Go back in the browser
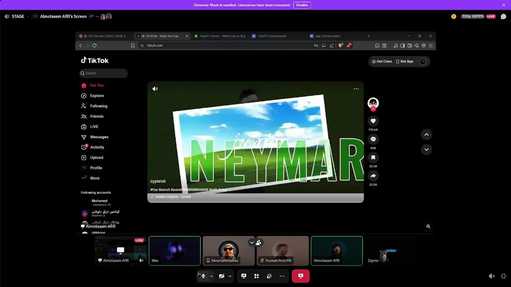Screen dimensions: 511x287 click(x=80, y=45)
